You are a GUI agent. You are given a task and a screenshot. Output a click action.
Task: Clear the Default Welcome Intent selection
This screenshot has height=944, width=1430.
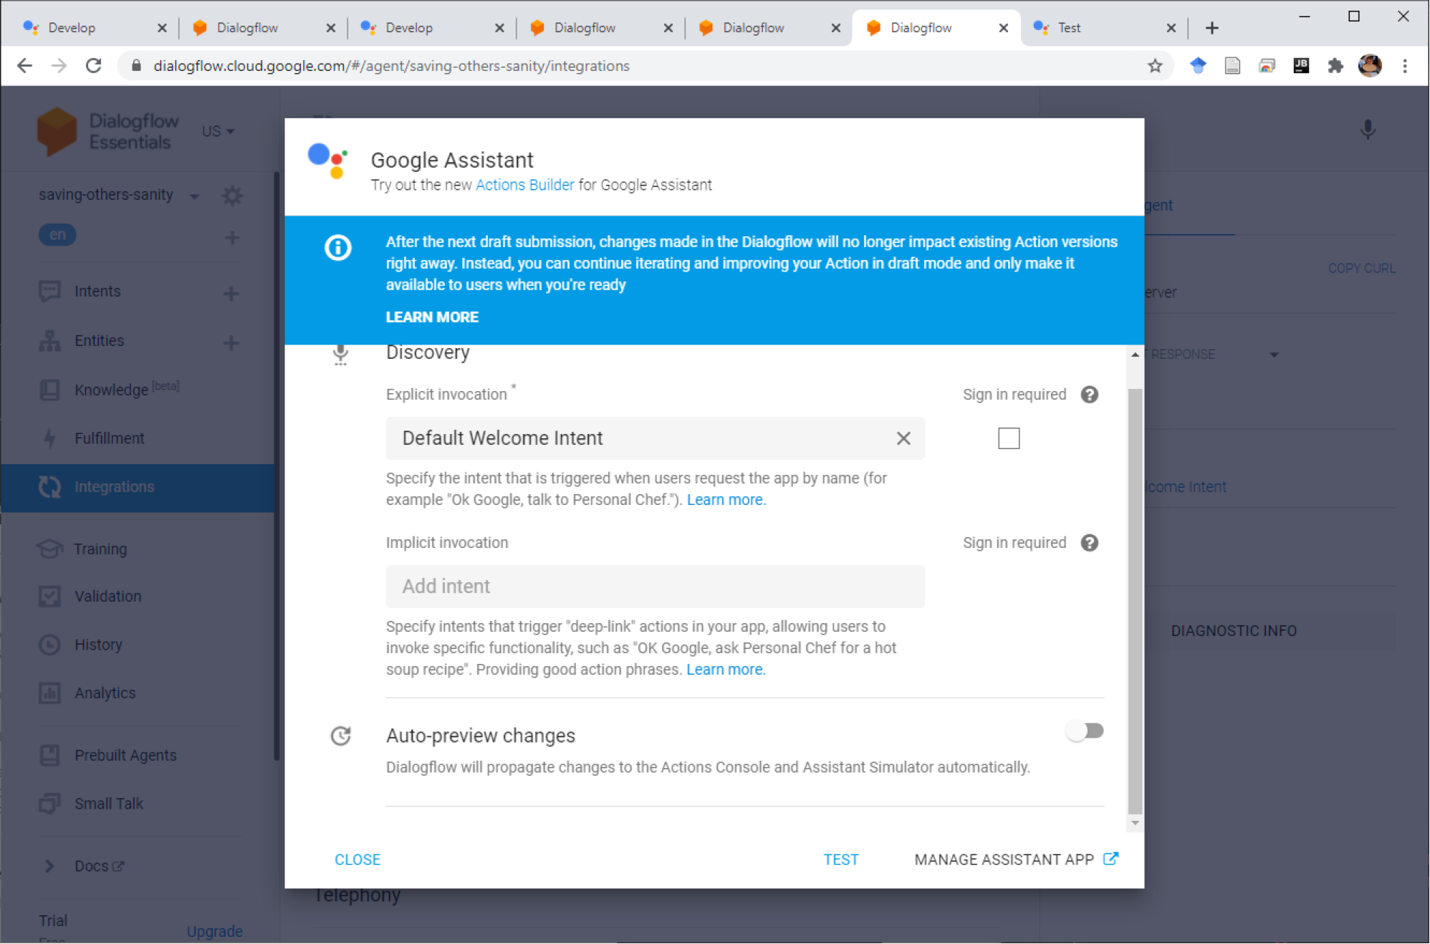pos(903,438)
